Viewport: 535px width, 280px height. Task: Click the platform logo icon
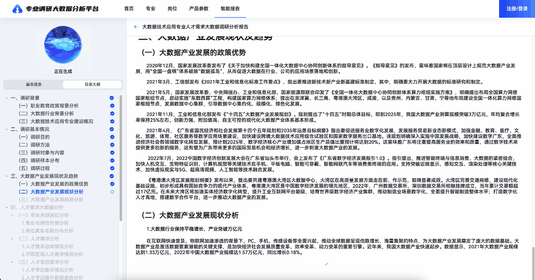(18, 9)
